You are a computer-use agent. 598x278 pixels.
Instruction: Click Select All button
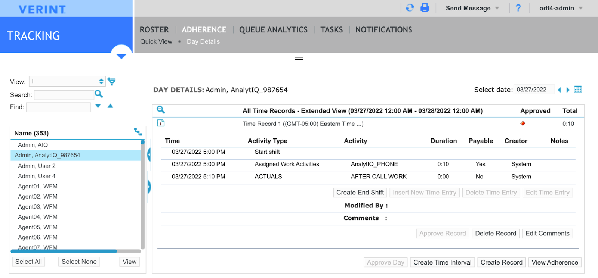[x=28, y=262]
